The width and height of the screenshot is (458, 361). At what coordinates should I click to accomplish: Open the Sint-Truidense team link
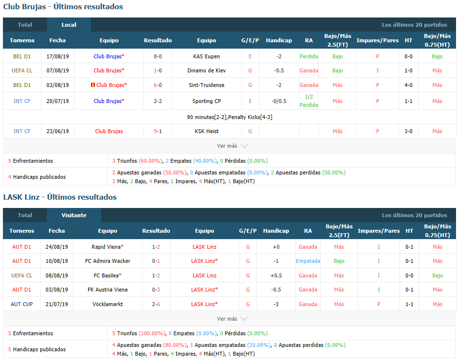pos(206,85)
